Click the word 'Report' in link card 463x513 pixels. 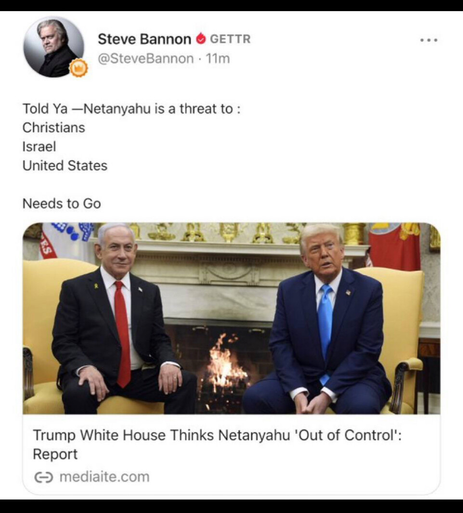[x=55, y=454]
